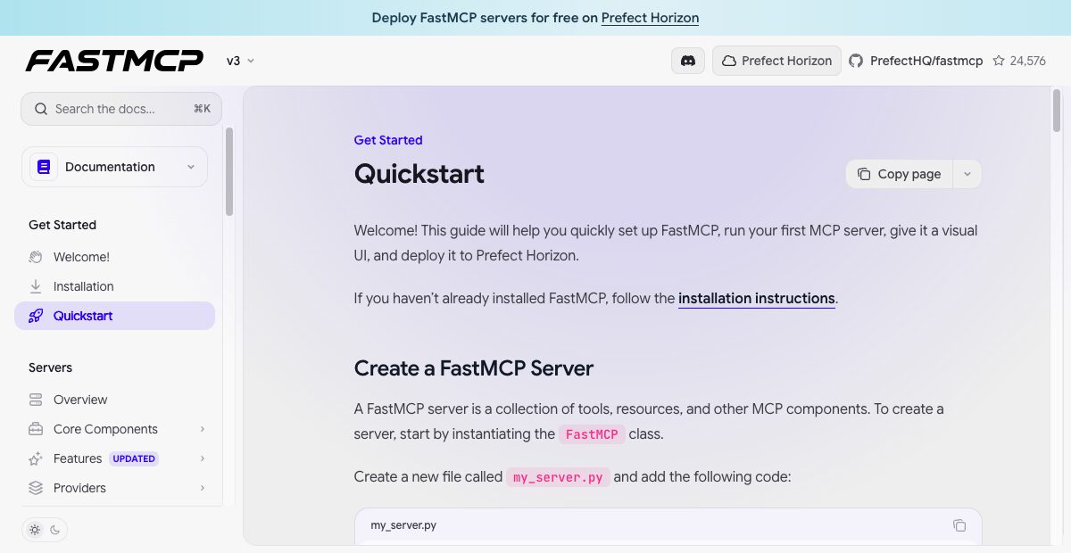Image resolution: width=1071 pixels, height=553 pixels.
Task: Click the Create a FastMCP Server heading
Action: 474,368
